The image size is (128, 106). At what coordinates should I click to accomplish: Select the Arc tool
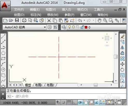click(3, 64)
